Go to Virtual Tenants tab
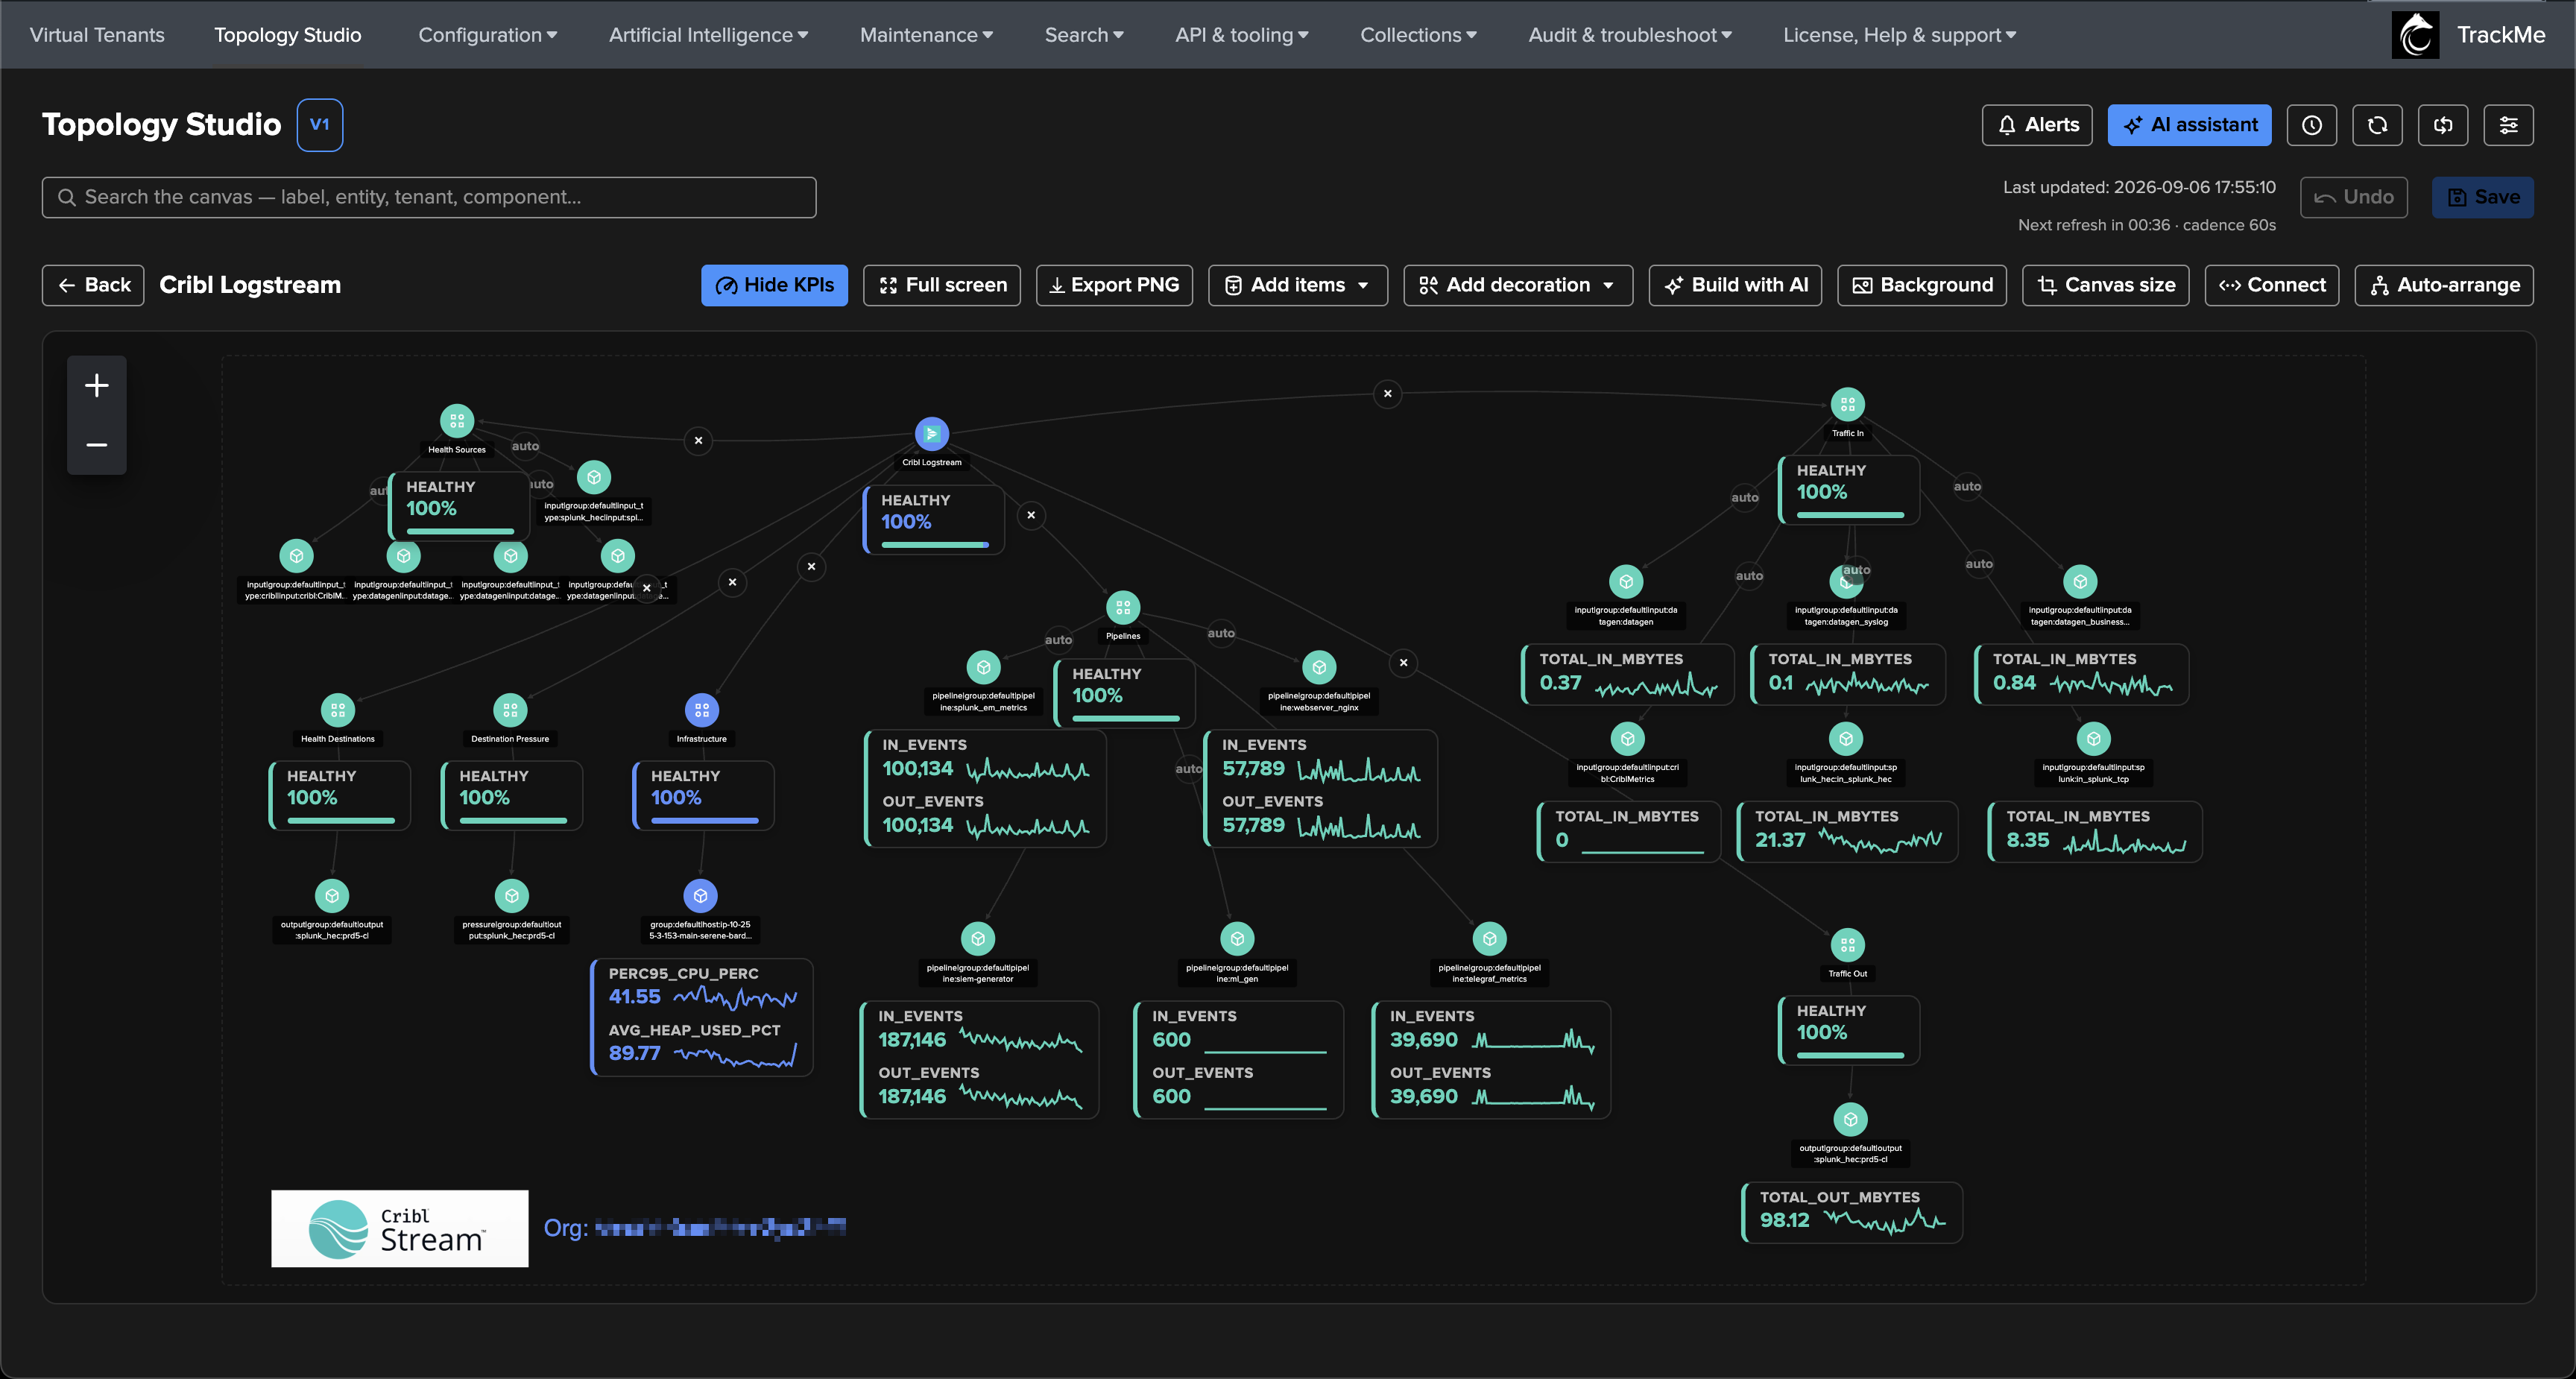The width and height of the screenshot is (2576, 1379). pos(97,35)
